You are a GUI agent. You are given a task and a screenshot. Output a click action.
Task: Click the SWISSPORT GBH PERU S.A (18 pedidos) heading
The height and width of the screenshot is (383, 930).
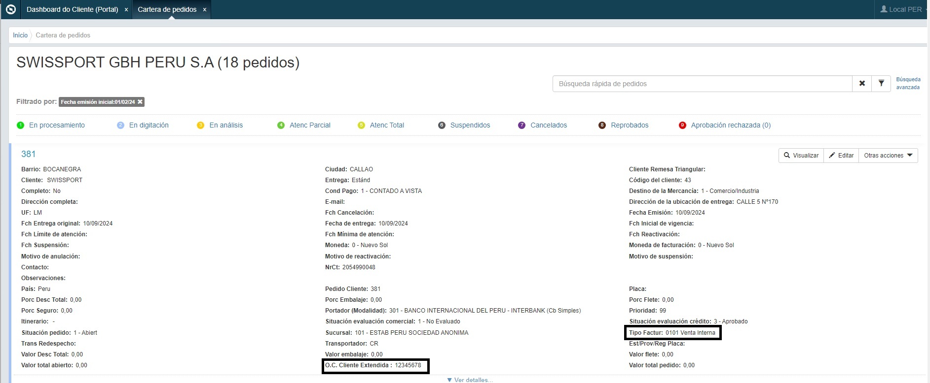[x=158, y=63]
